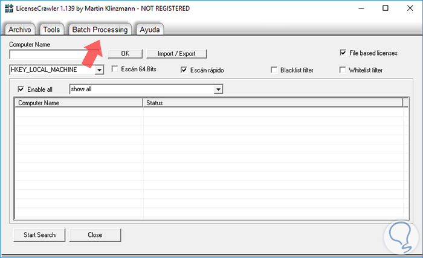The width and height of the screenshot is (423, 258).
Task: Focus the Computer Name input field
Action: tap(54, 54)
